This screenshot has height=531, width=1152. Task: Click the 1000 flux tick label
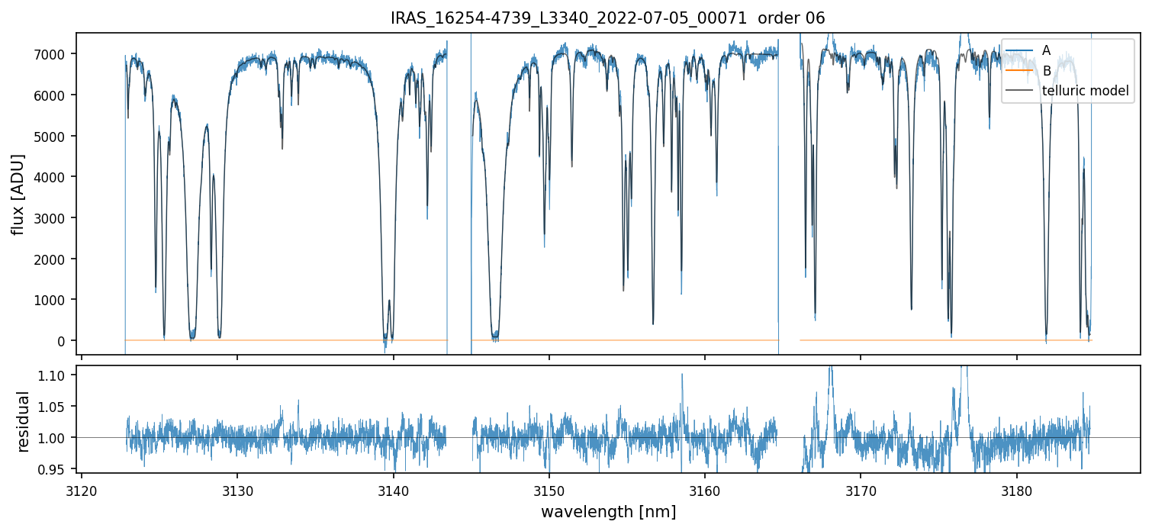pyautogui.click(x=52, y=300)
